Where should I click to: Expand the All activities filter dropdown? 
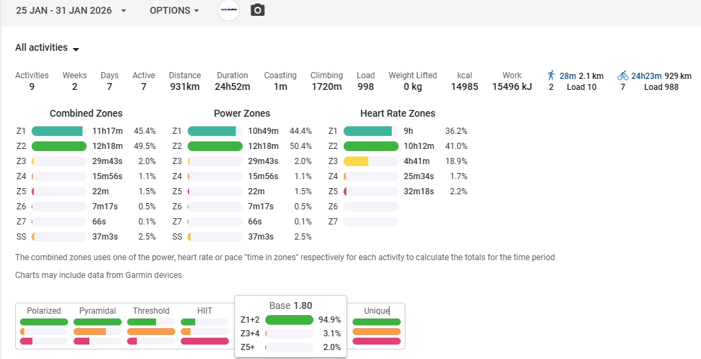click(x=47, y=48)
